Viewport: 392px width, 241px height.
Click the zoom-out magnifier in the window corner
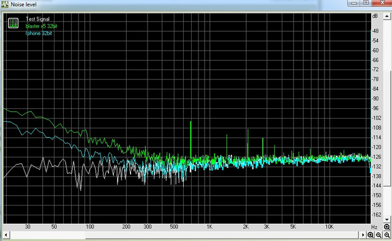point(386,235)
